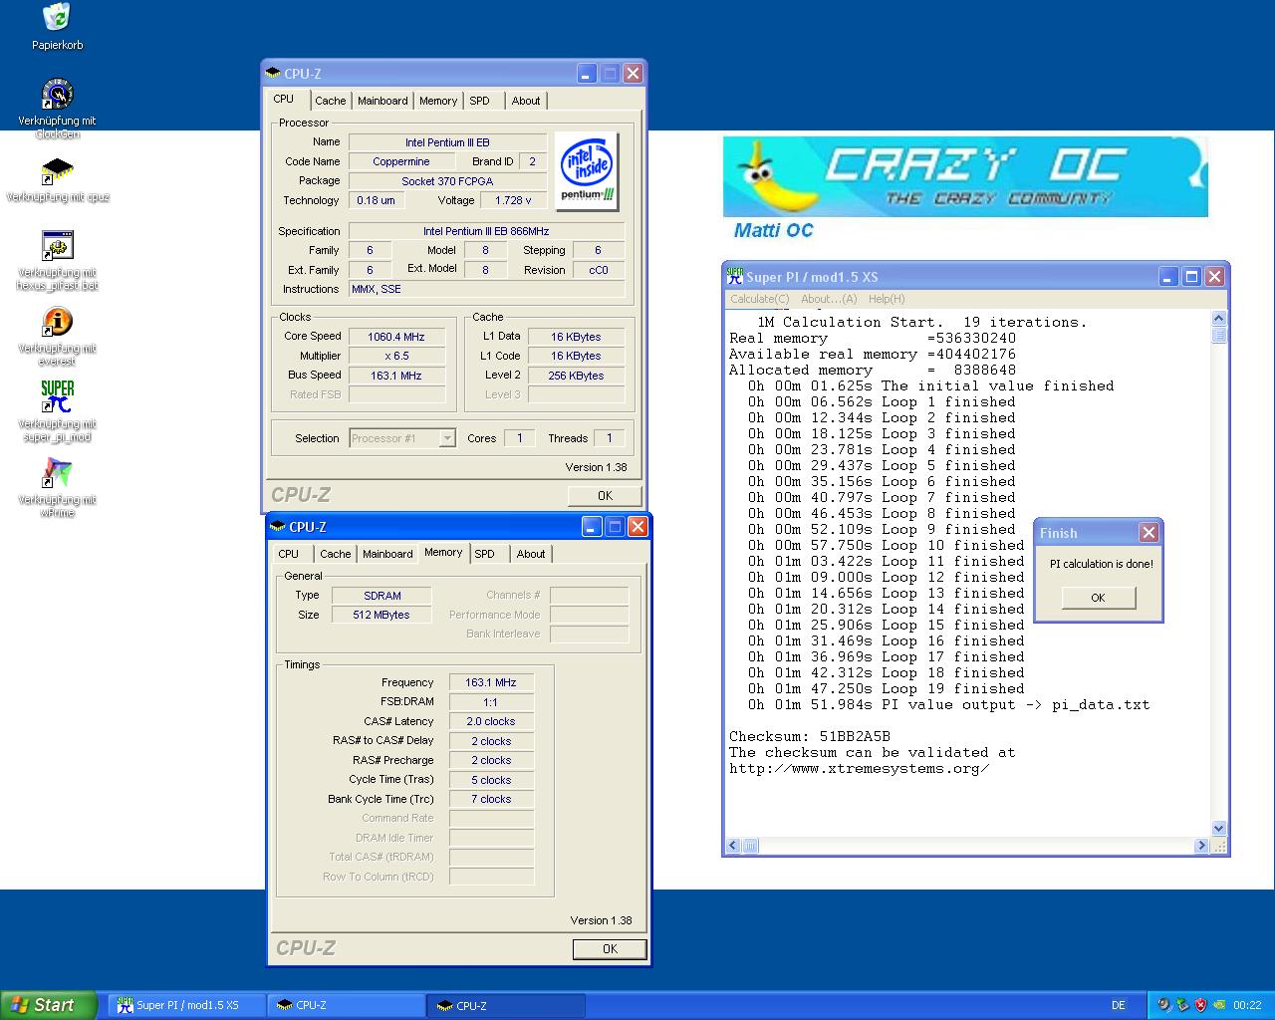Click the FSB:DRAM 1:1 field

491,702
